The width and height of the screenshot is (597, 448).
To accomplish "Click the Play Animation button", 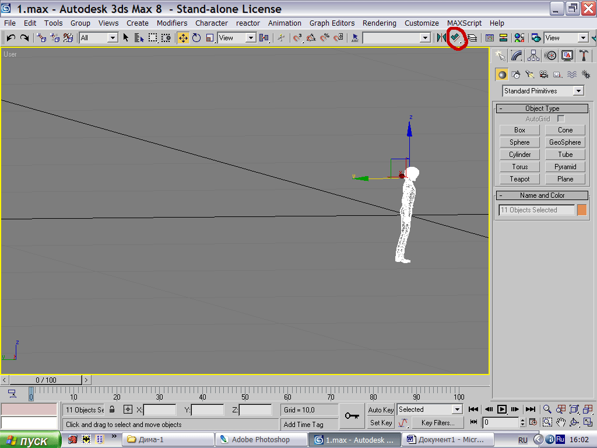I will pyautogui.click(x=502, y=409).
